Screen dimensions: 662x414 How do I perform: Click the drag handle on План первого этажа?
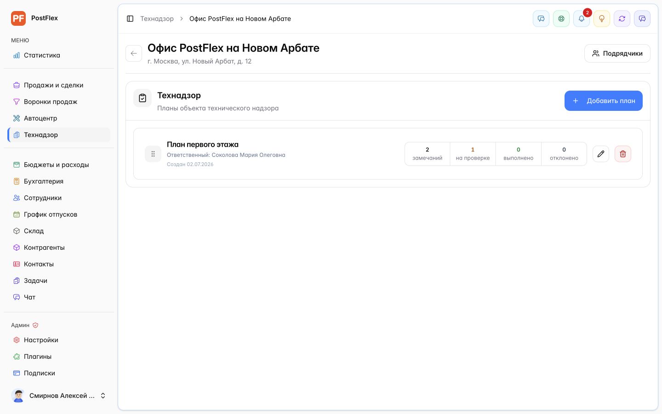point(153,154)
